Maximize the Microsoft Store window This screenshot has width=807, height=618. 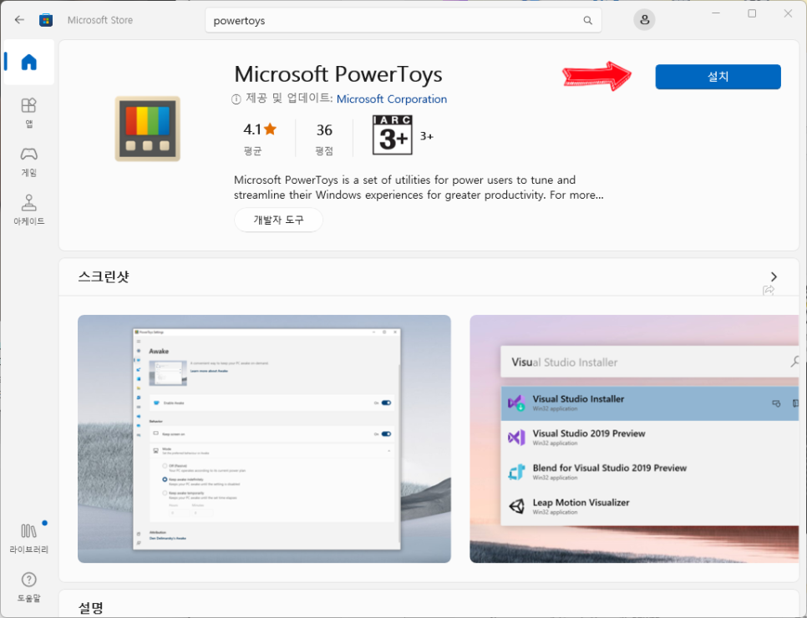tap(752, 13)
